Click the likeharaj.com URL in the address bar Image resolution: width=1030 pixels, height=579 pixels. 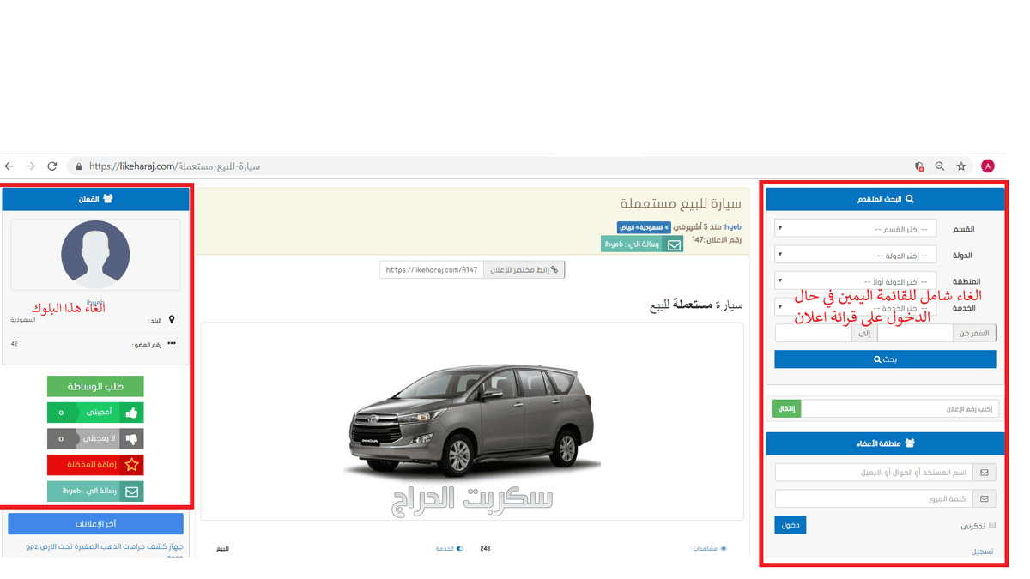pos(174,166)
